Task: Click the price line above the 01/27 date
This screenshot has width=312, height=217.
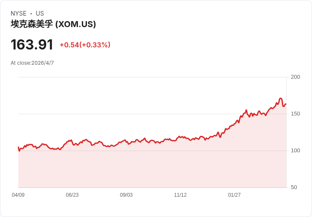Action: point(234,124)
